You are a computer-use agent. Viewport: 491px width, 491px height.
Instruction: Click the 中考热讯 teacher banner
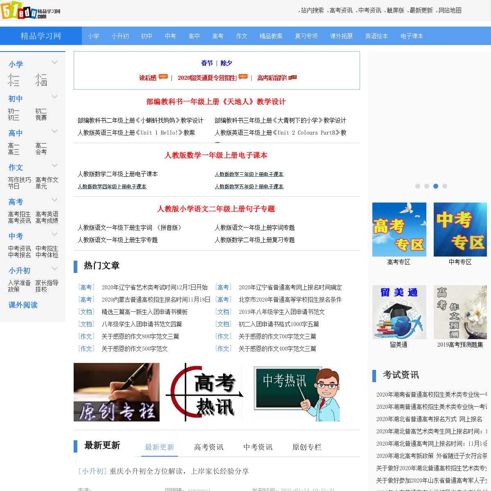[297, 392]
